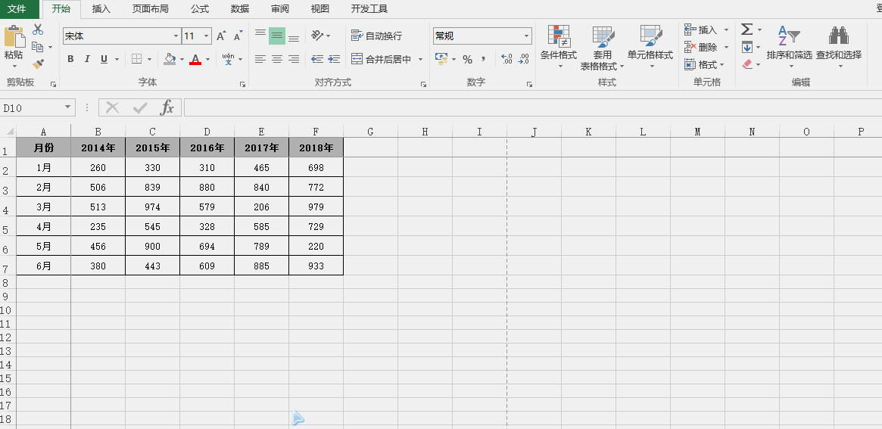Expand Format (格式) cells dropdown arrow

[722, 64]
